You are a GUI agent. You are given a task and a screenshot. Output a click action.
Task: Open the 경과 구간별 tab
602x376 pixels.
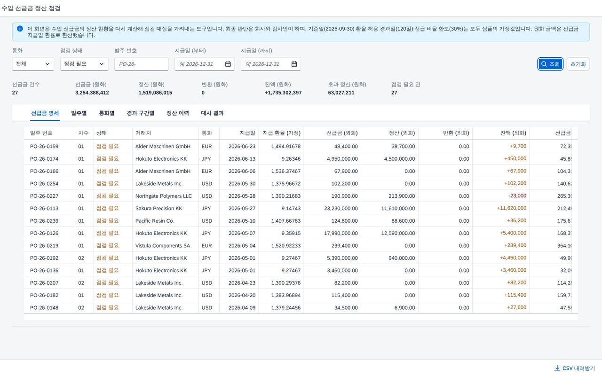(141, 113)
